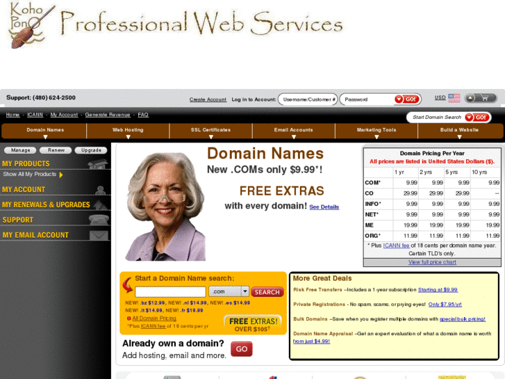Viewport: 505px width, 379px height.
Task: Click the My Email Account envelope icon
Action: (x=99, y=236)
